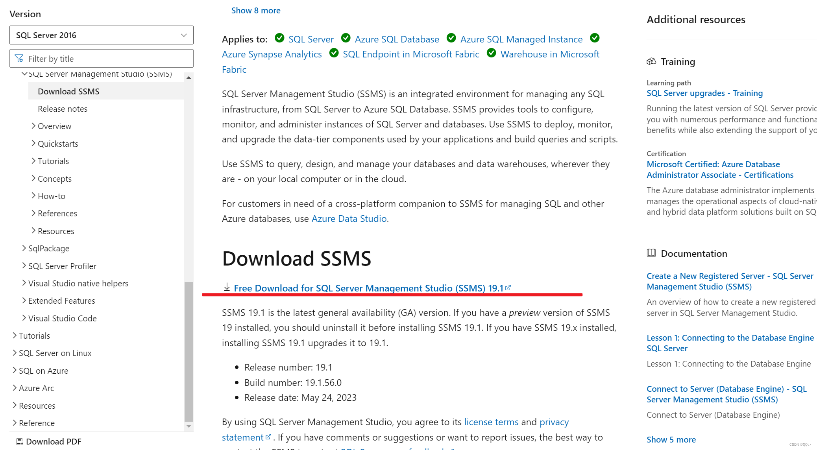Click the Documentation book icon
This screenshot has width=817, height=450.
click(x=651, y=253)
